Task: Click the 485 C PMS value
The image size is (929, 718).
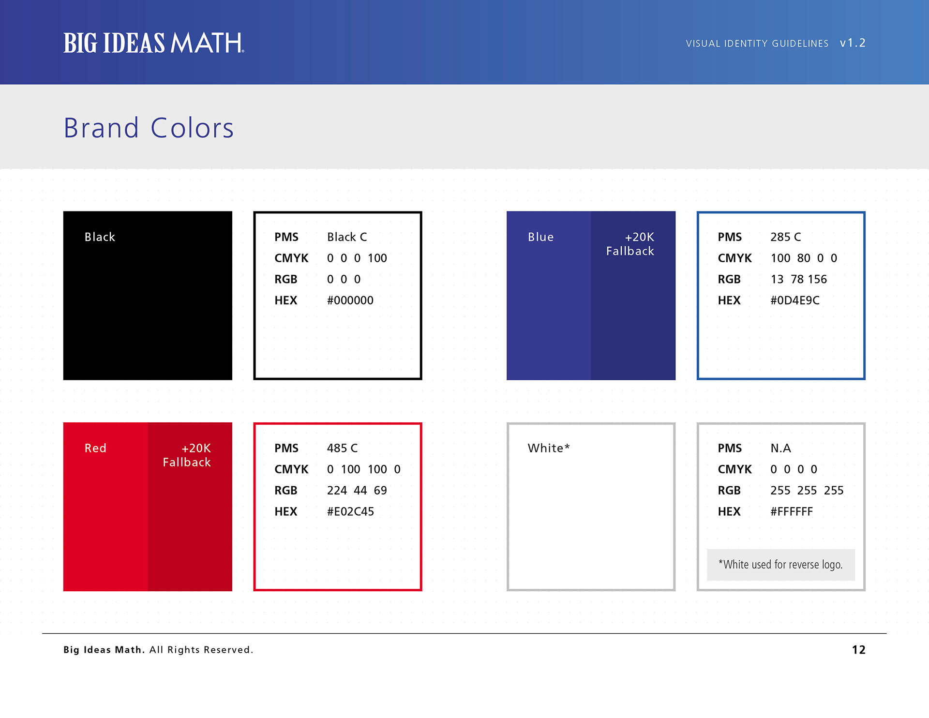Action: (342, 448)
